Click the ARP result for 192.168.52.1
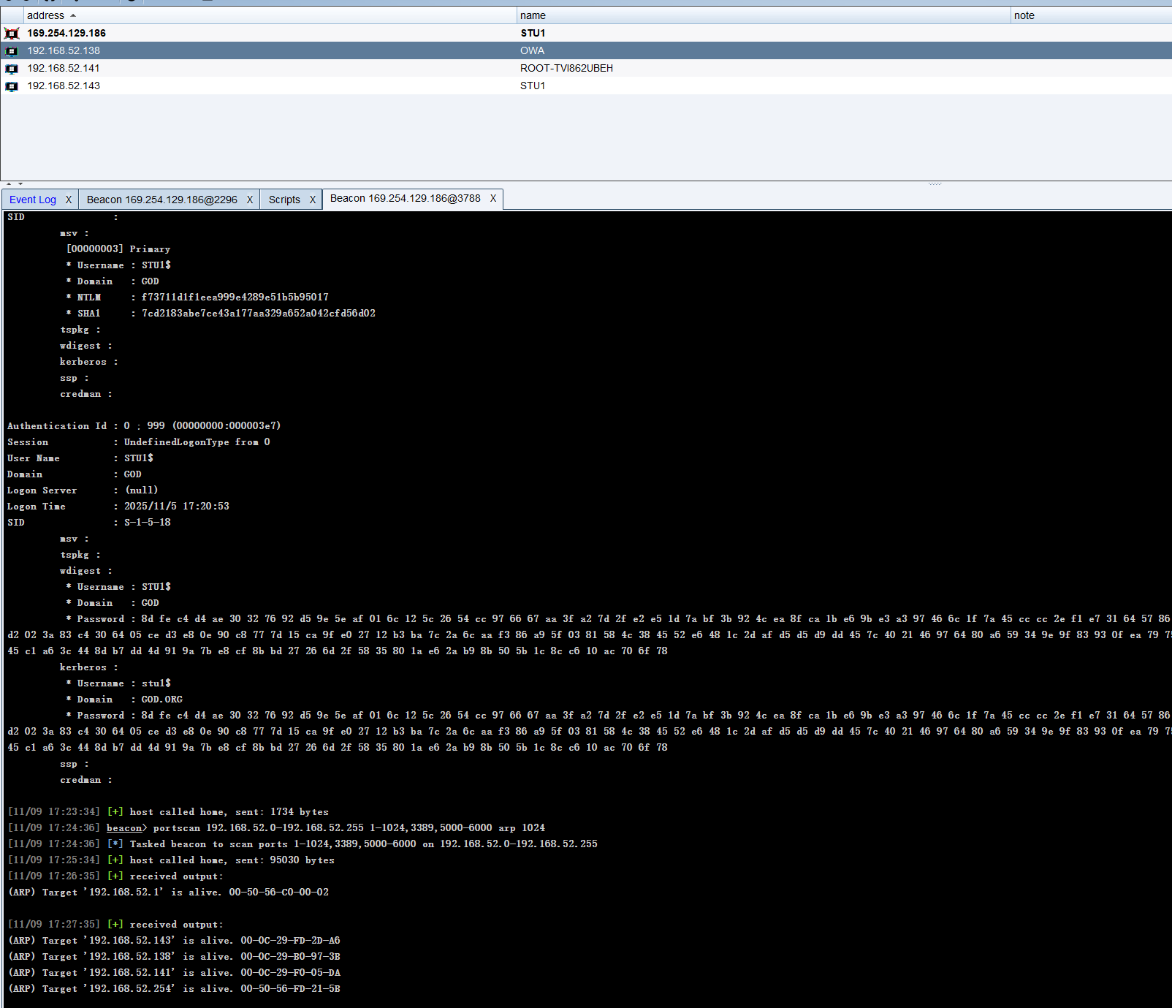 [x=168, y=892]
